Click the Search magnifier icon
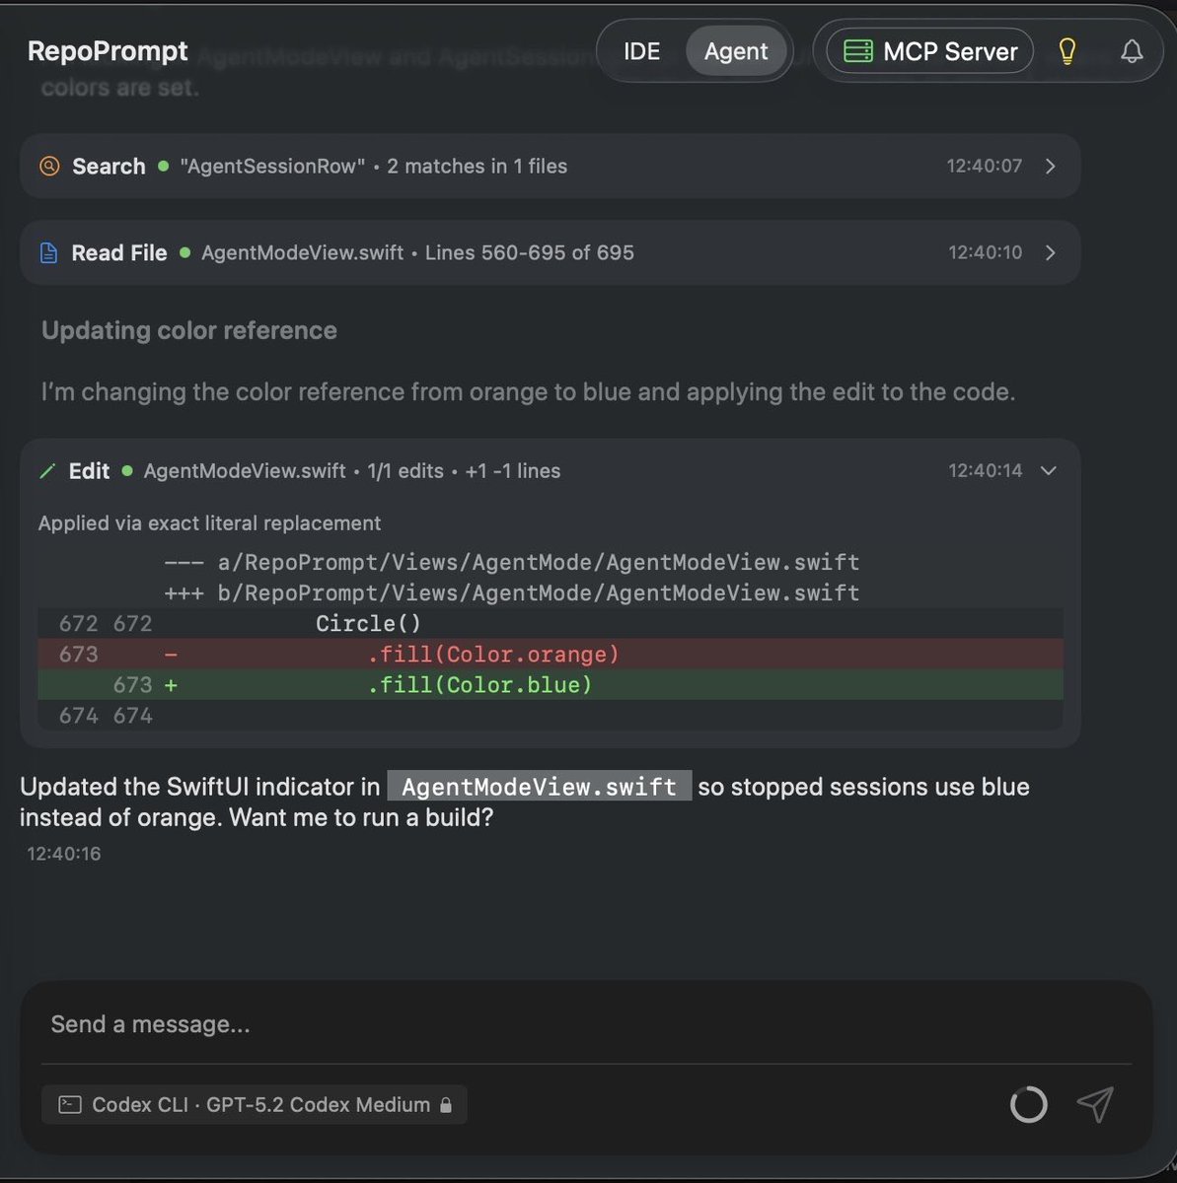Image resolution: width=1177 pixels, height=1183 pixels. pos(48,166)
